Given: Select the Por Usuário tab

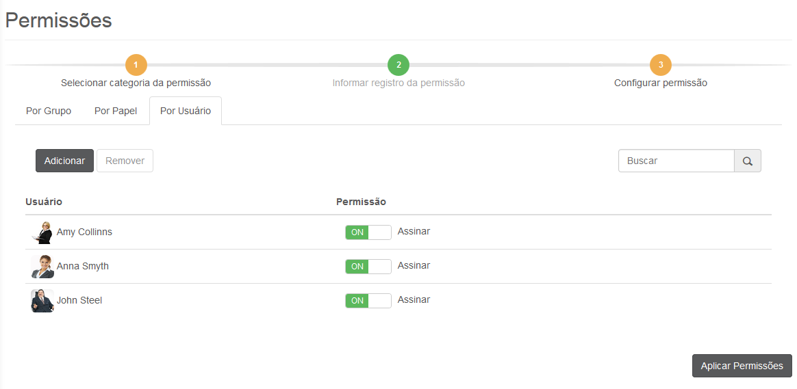Looking at the screenshot, I should (x=186, y=111).
